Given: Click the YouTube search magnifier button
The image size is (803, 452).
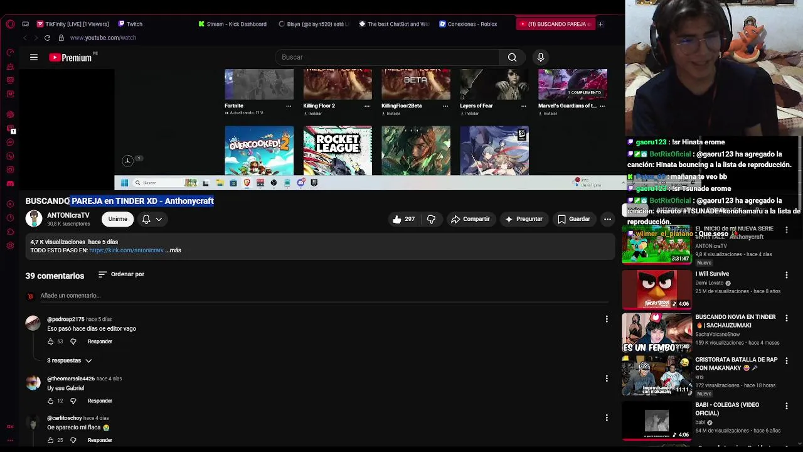Looking at the screenshot, I should coord(512,57).
